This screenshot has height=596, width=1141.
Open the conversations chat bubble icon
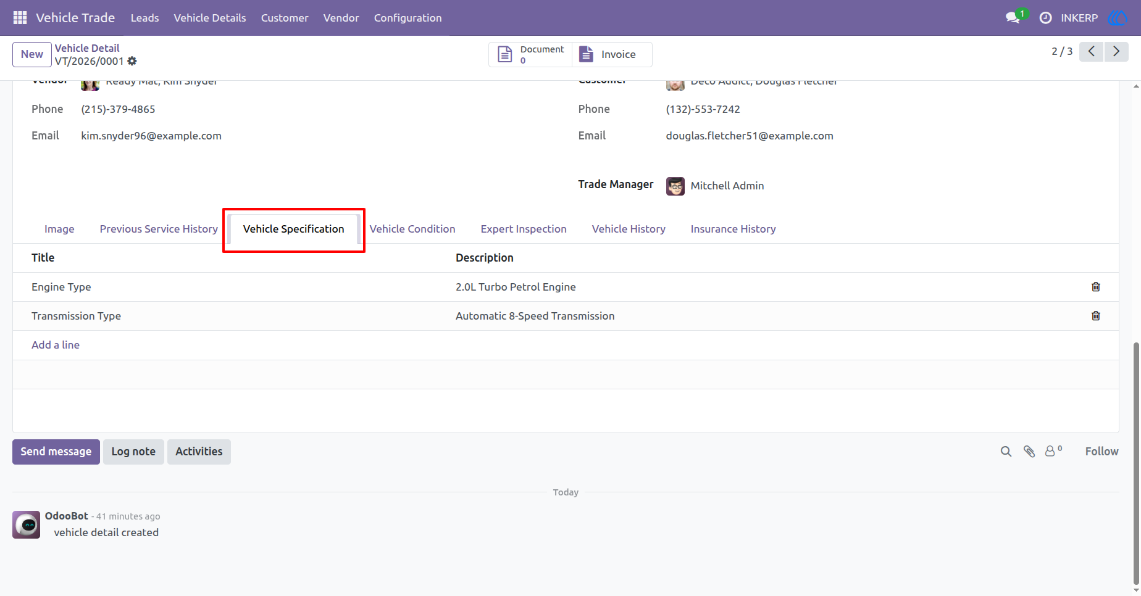(x=1013, y=18)
